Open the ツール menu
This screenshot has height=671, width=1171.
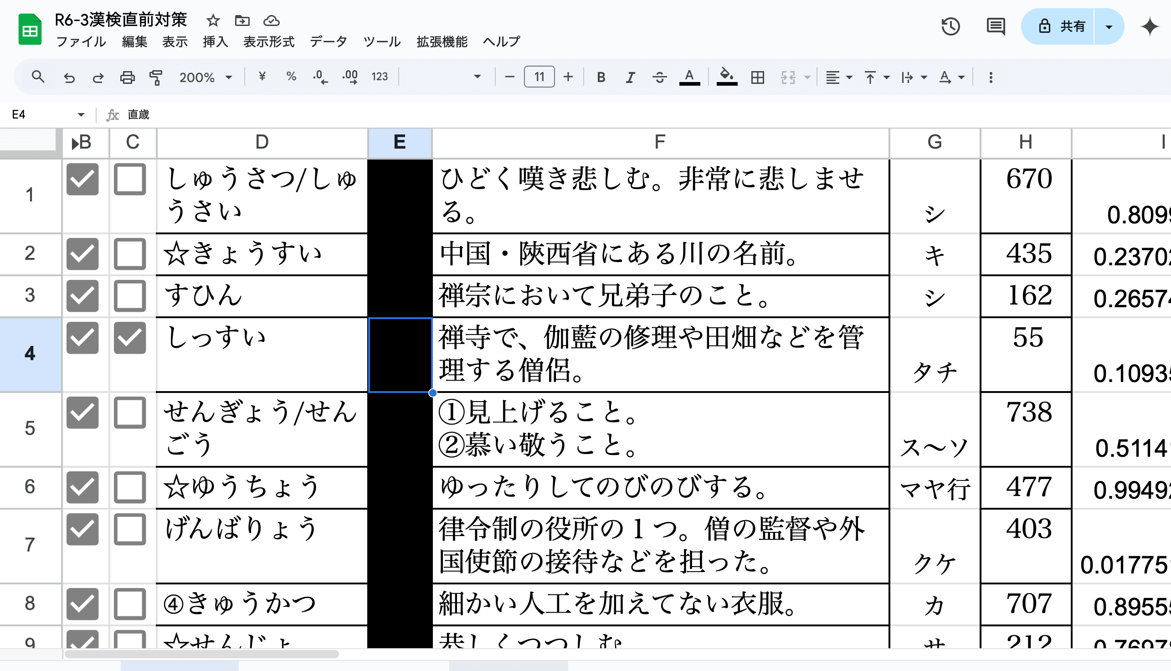(x=382, y=41)
